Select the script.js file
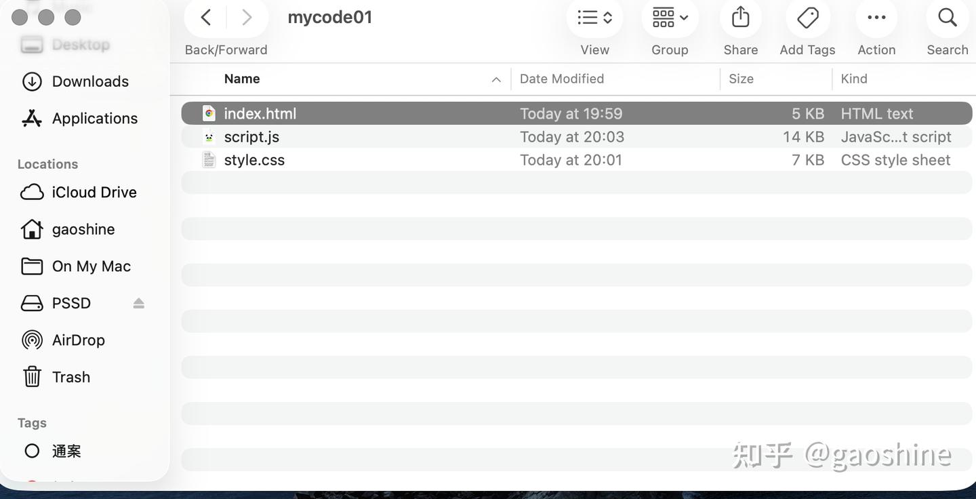The height and width of the screenshot is (499, 976). (251, 137)
